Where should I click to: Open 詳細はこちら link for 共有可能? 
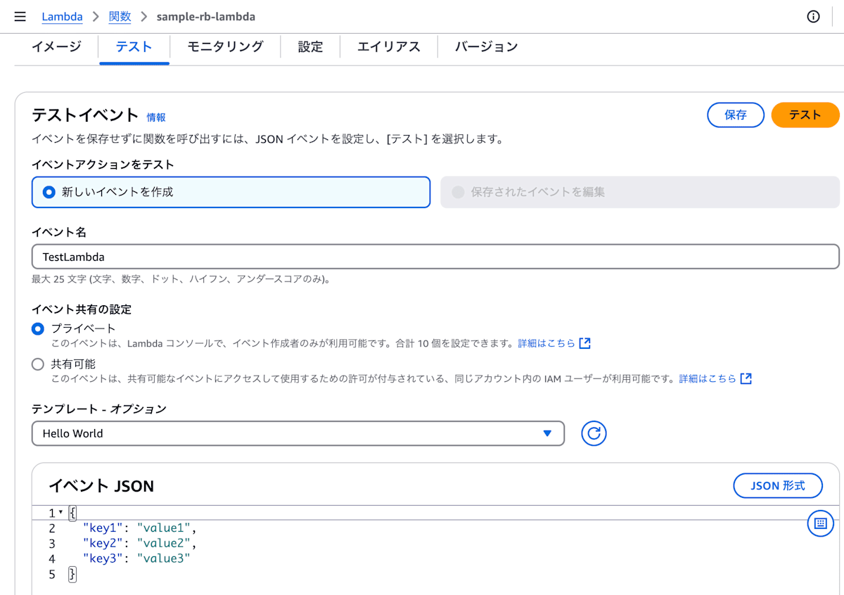click(x=708, y=378)
